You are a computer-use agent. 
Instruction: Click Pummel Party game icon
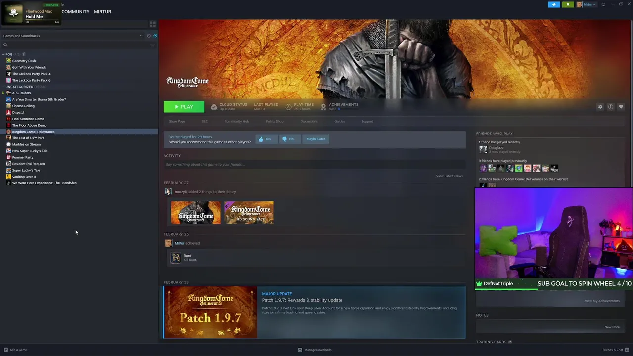tap(8, 157)
